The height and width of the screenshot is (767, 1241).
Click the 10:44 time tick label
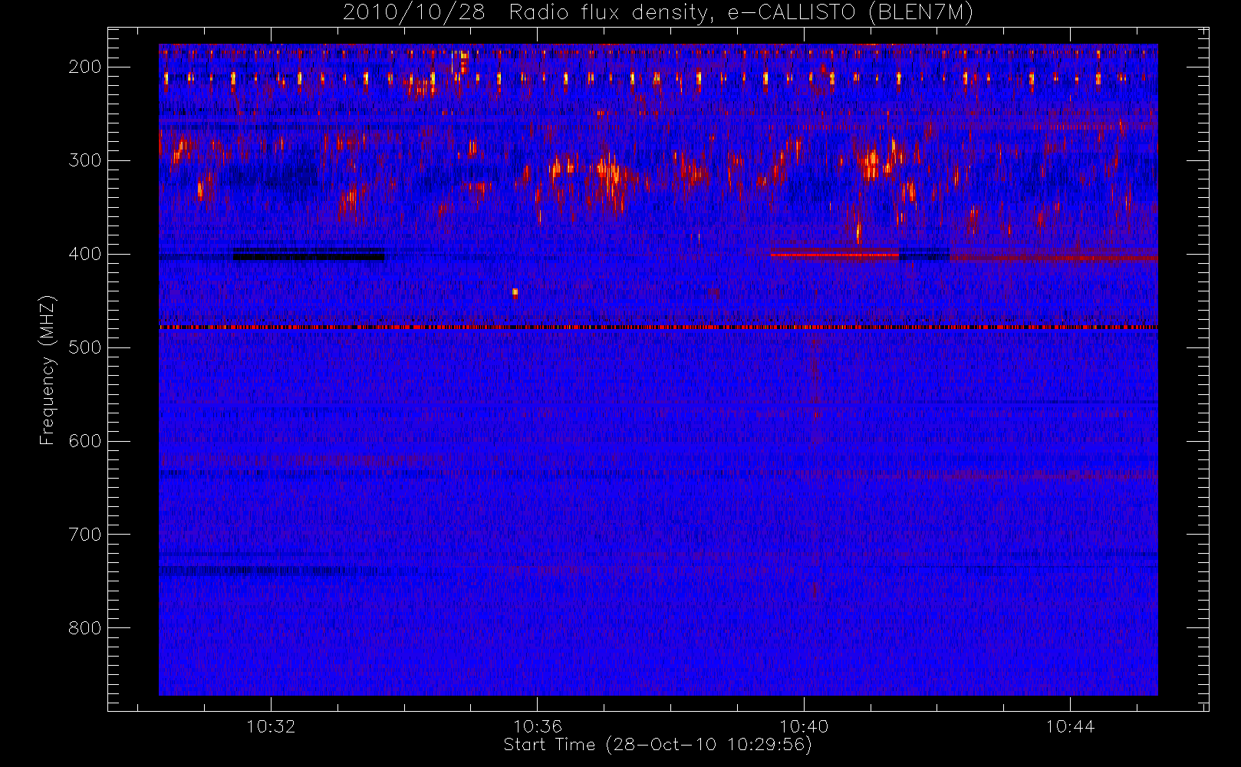coord(1070,726)
